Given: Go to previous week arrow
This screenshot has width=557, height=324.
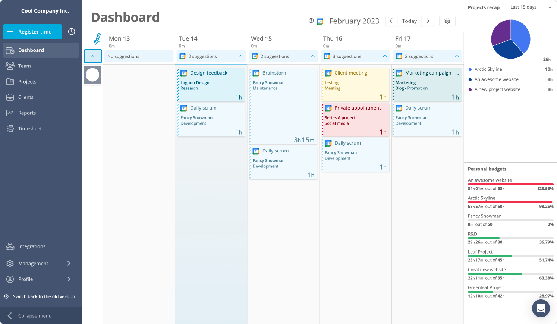Looking at the screenshot, I should click(391, 21).
